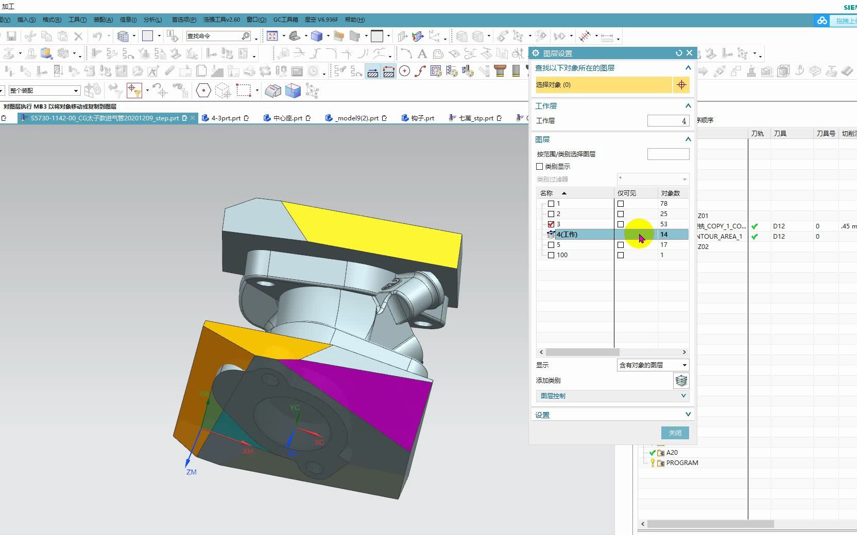The width and height of the screenshot is (857, 535).
Task: Click the Cut scissors icon
Action: pyautogui.click(x=30, y=36)
